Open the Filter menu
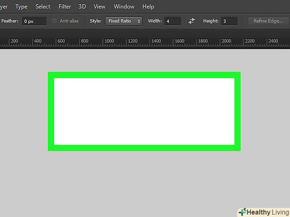Image resolution: width=290 pixels, height=217 pixels. [65, 6]
